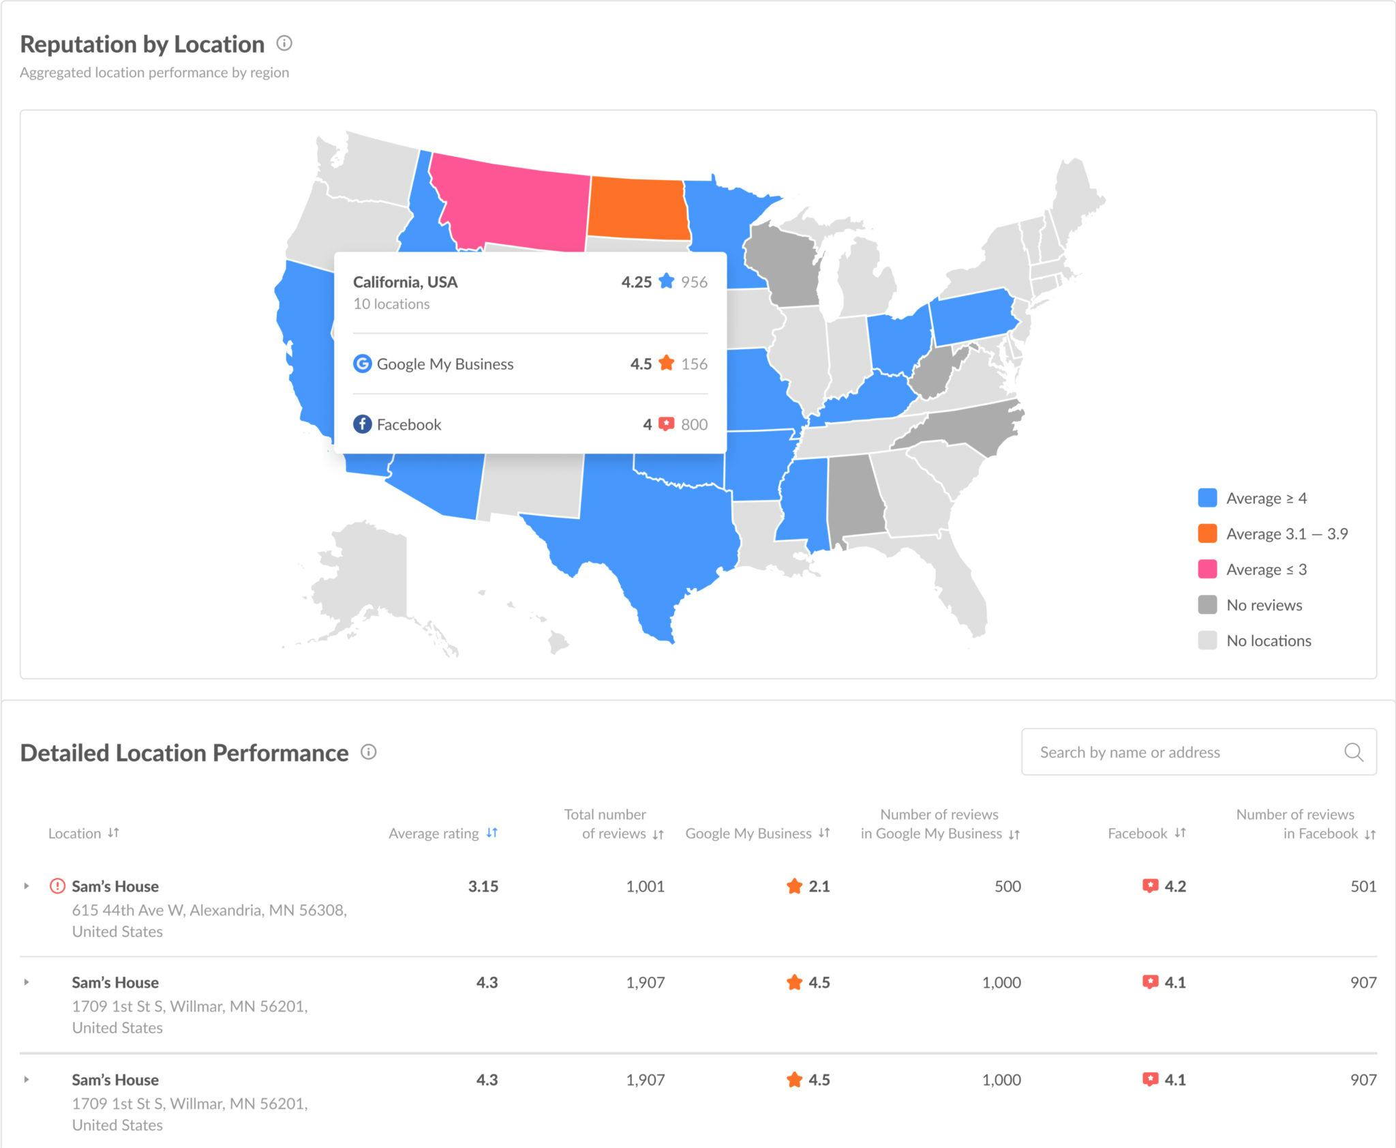The image size is (1396, 1148).
Task: Sort by Number of reviews in Facebook
Action: pyautogui.click(x=1370, y=834)
